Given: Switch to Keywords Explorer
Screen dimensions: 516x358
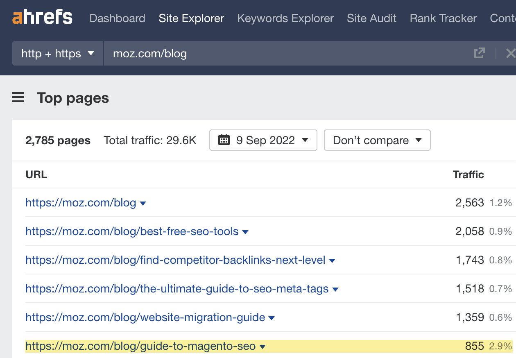Looking at the screenshot, I should pyautogui.click(x=285, y=18).
